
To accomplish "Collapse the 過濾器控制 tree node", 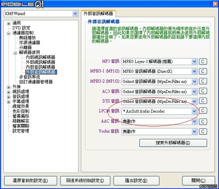I will click(x=8, y=33).
